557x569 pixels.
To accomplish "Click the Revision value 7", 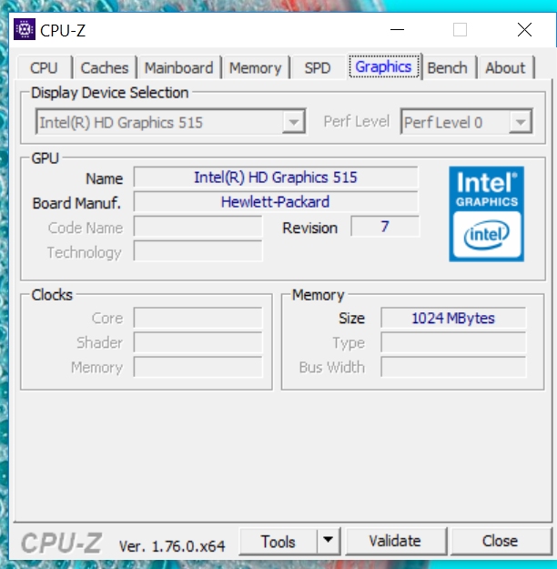I will pos(385,227).
